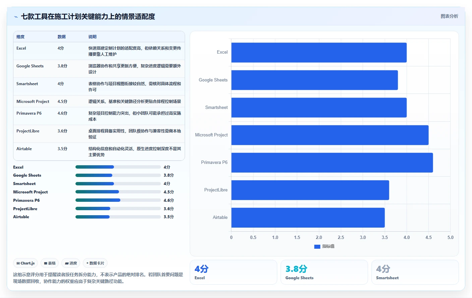Click the Smartsheet cell in the table

coord(27,84)
